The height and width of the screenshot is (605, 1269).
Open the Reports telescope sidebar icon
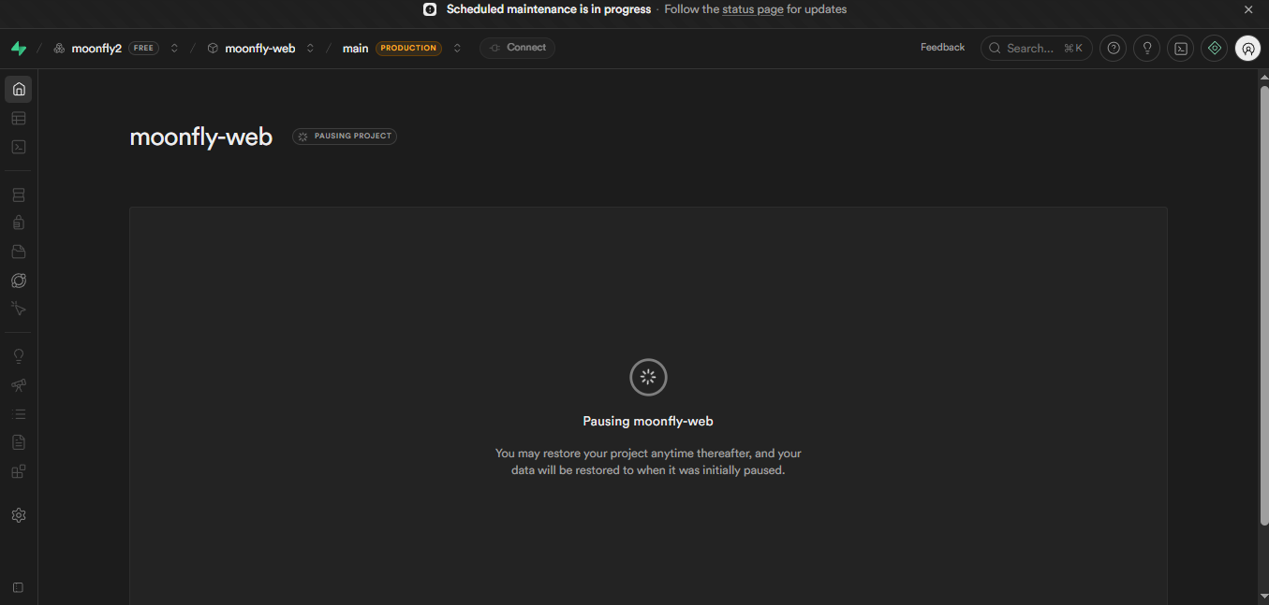pos(19,385)
